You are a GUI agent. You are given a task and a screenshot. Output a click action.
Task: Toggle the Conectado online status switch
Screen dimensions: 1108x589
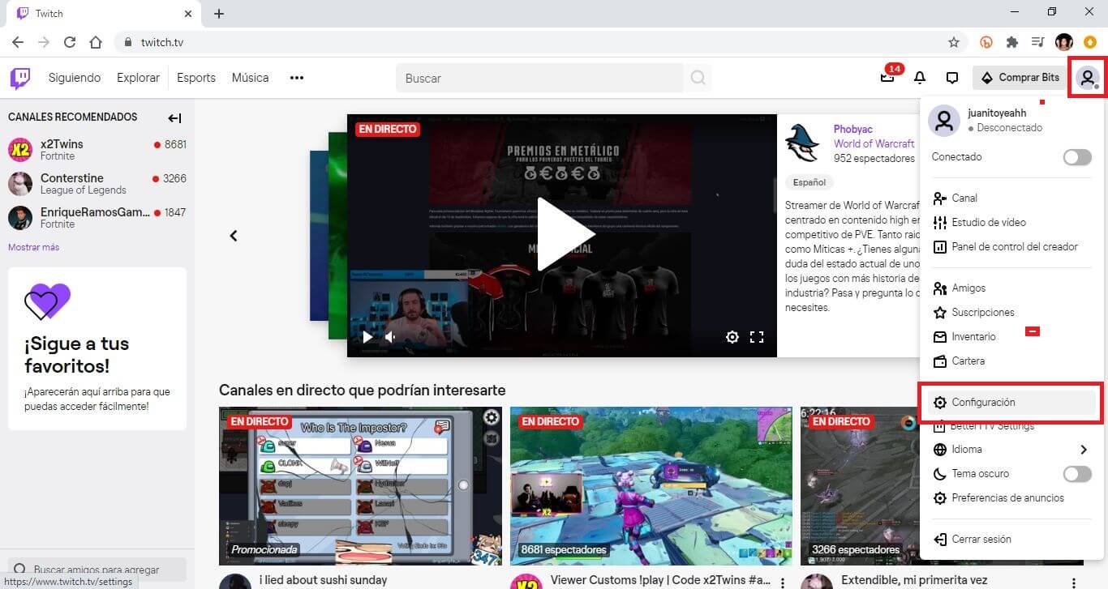(1077, 157)
